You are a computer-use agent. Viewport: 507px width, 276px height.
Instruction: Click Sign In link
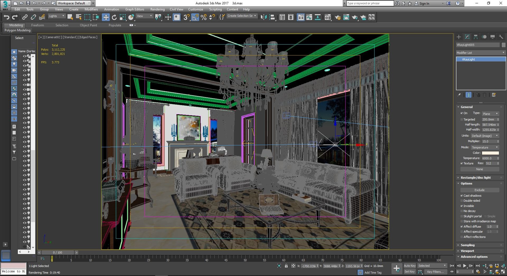[424, 3]
